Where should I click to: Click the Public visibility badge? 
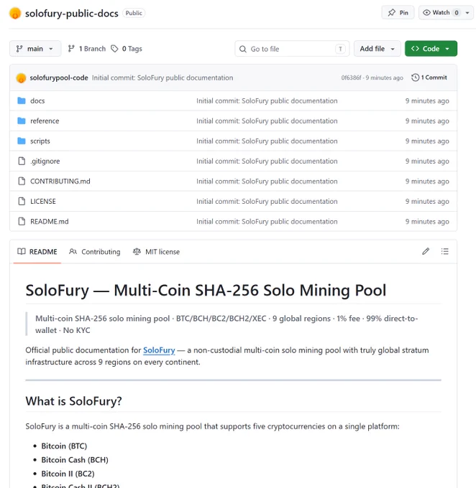coord(134,14)
